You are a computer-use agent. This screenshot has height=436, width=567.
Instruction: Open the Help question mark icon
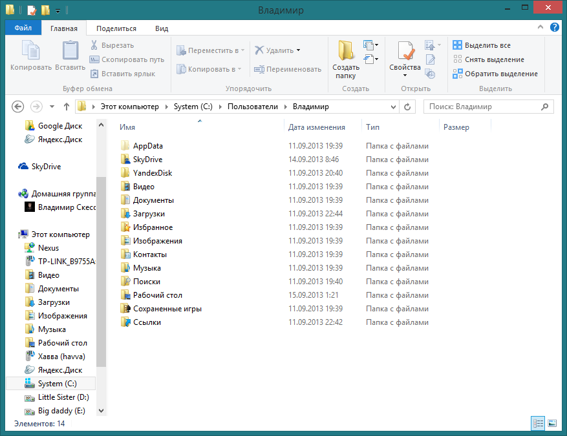(555, 28)
